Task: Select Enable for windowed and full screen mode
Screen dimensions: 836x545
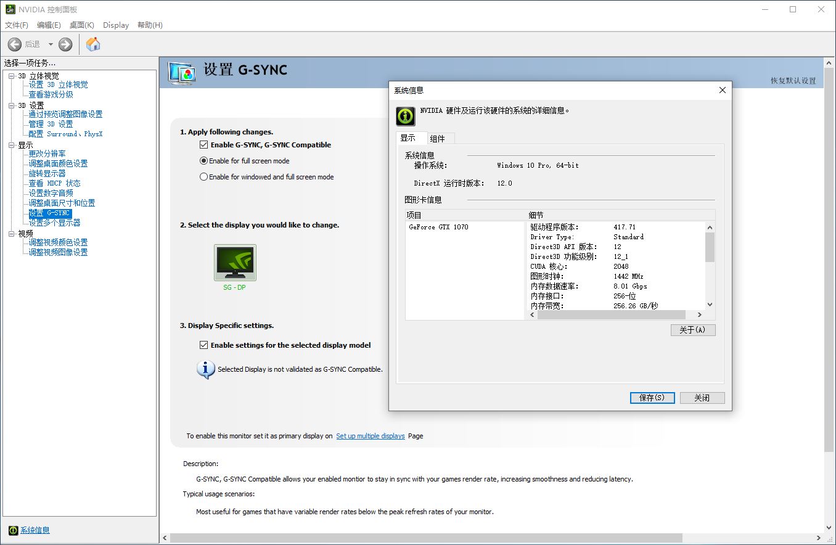Action: coord(203,177)
